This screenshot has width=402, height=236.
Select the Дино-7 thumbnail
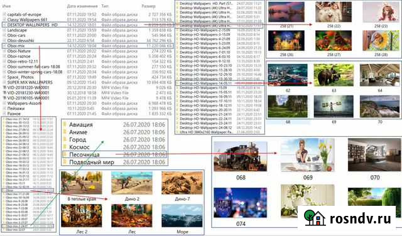pos(182,183)
